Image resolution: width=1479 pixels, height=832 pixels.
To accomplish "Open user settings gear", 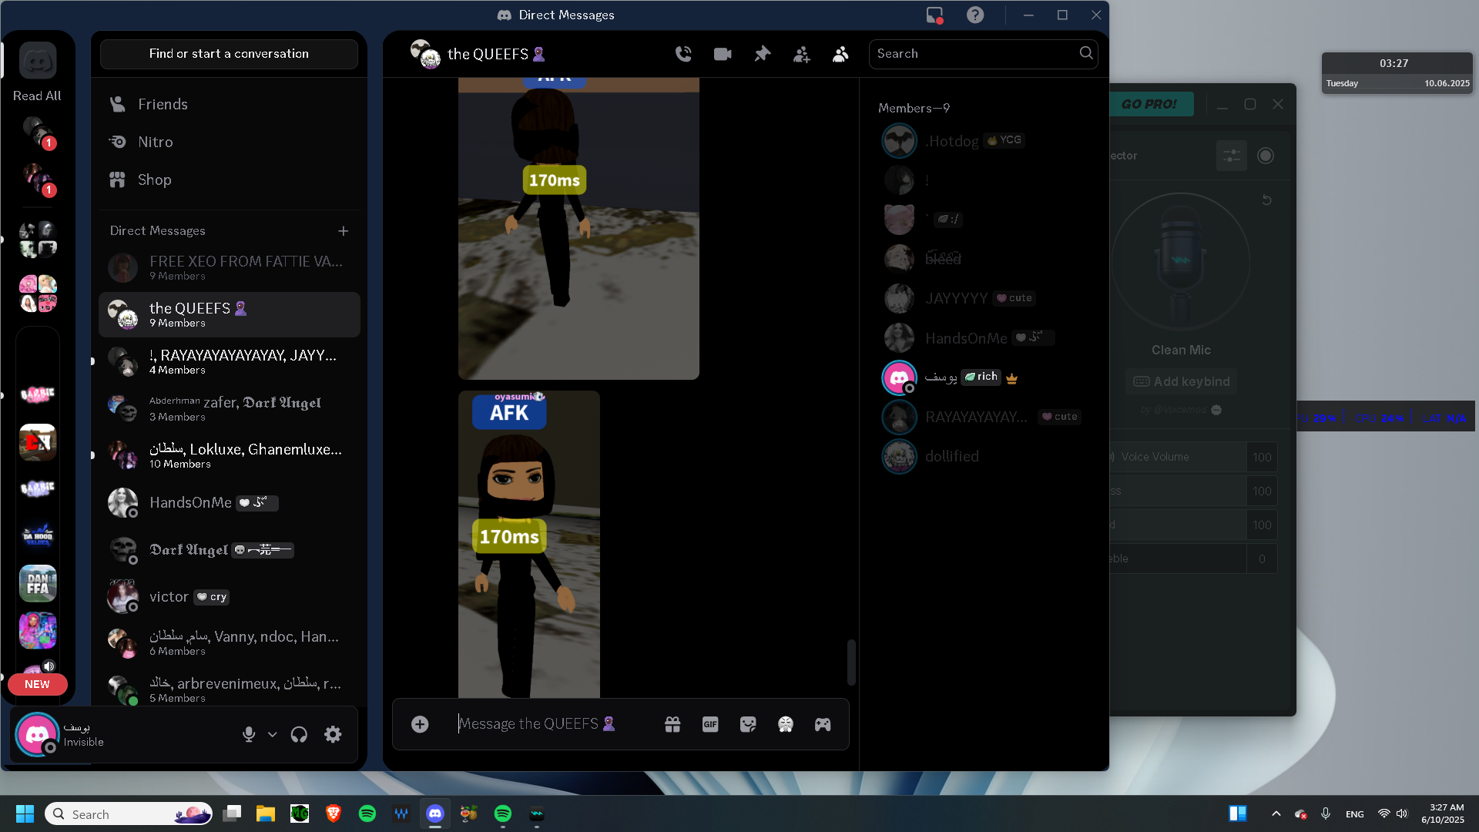I will [x=333, y=735].
